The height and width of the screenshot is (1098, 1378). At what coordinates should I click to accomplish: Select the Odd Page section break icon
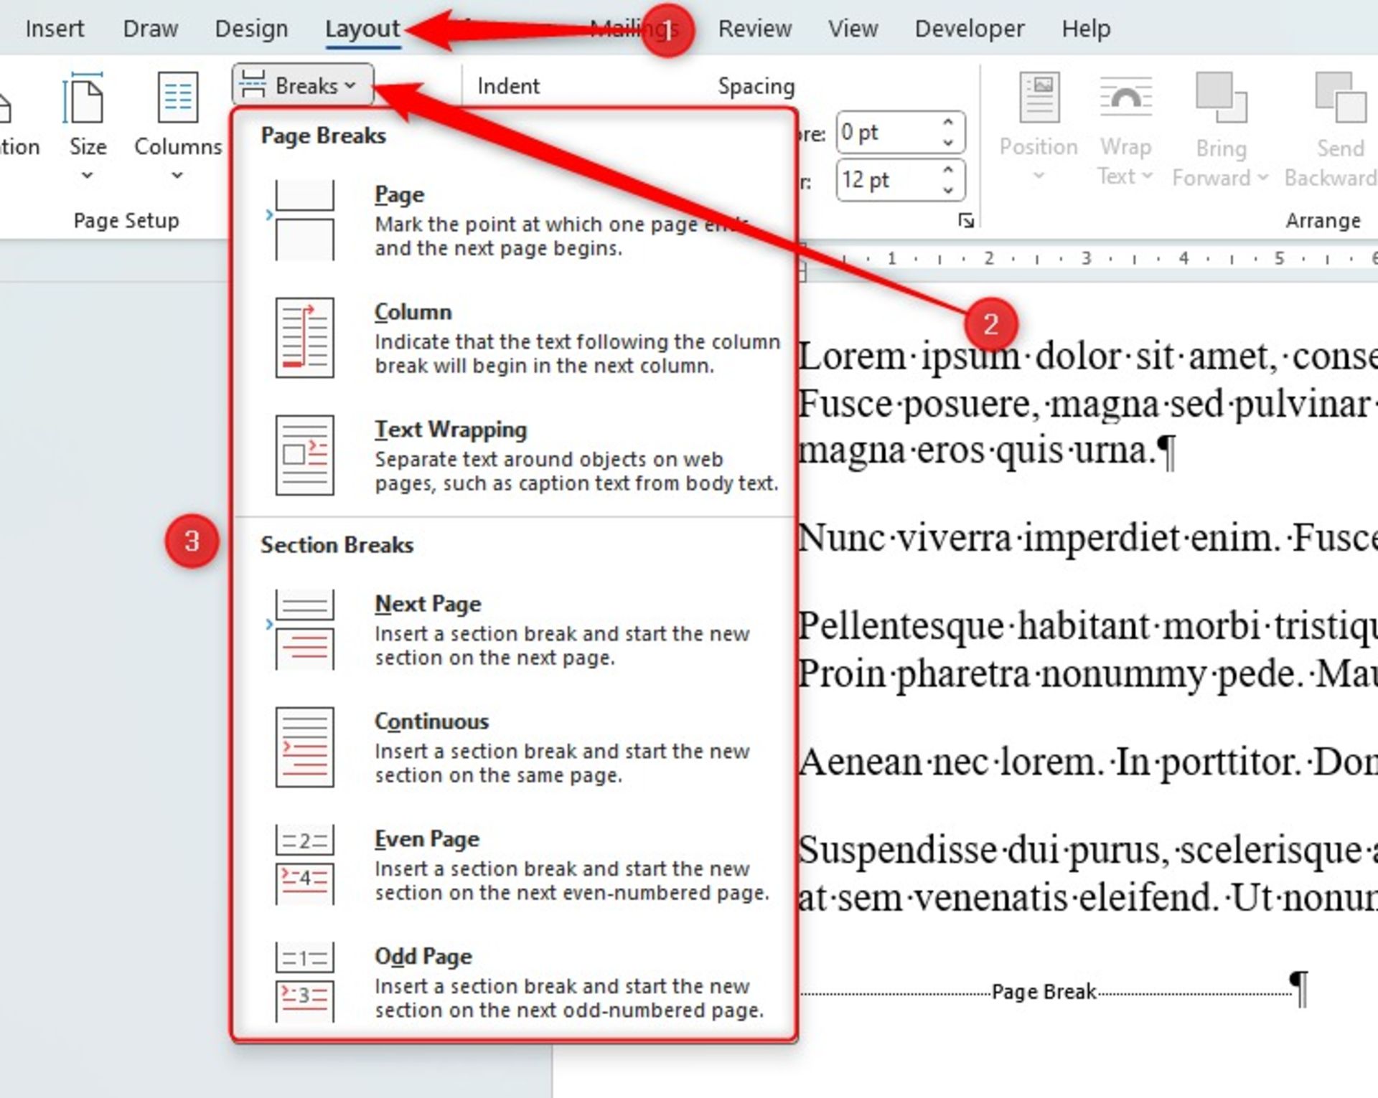pos(304,982)
